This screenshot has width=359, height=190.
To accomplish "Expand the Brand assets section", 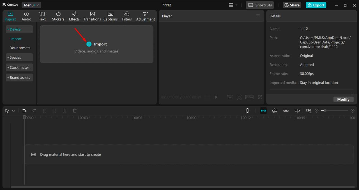I will click(x=19, y=77).
